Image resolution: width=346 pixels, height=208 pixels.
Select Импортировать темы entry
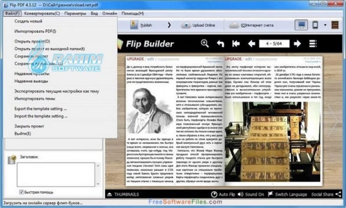coord(35,99)
